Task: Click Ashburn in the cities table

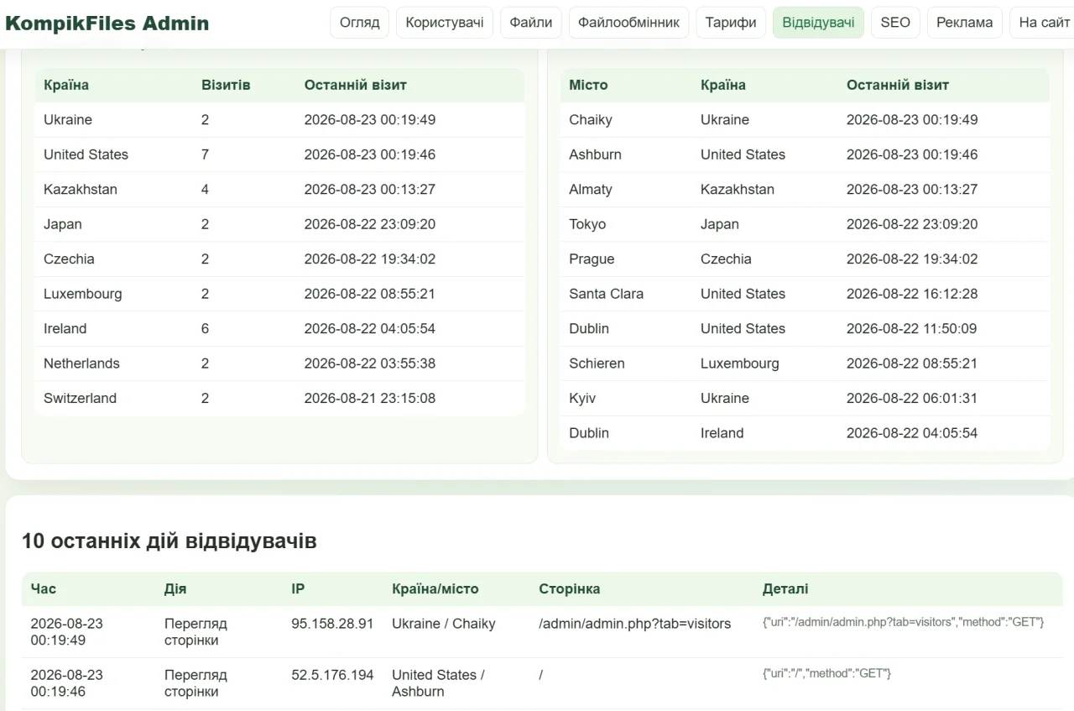Action: point(595,154)
